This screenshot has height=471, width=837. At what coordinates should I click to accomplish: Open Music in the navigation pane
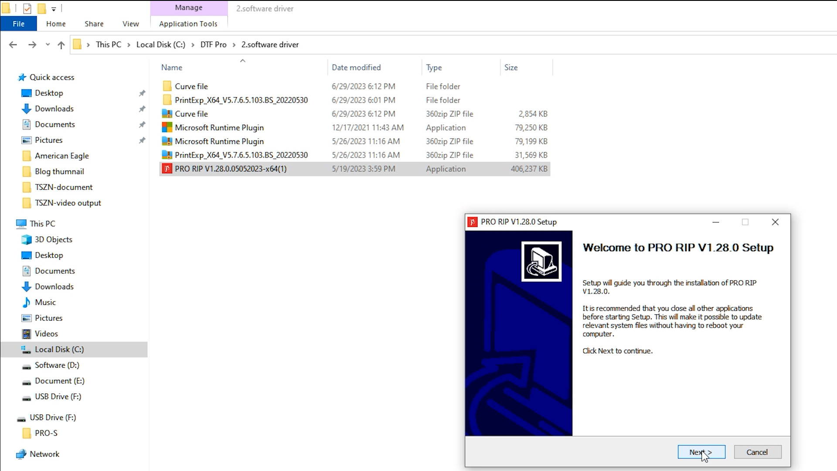(x=45, y=302)
